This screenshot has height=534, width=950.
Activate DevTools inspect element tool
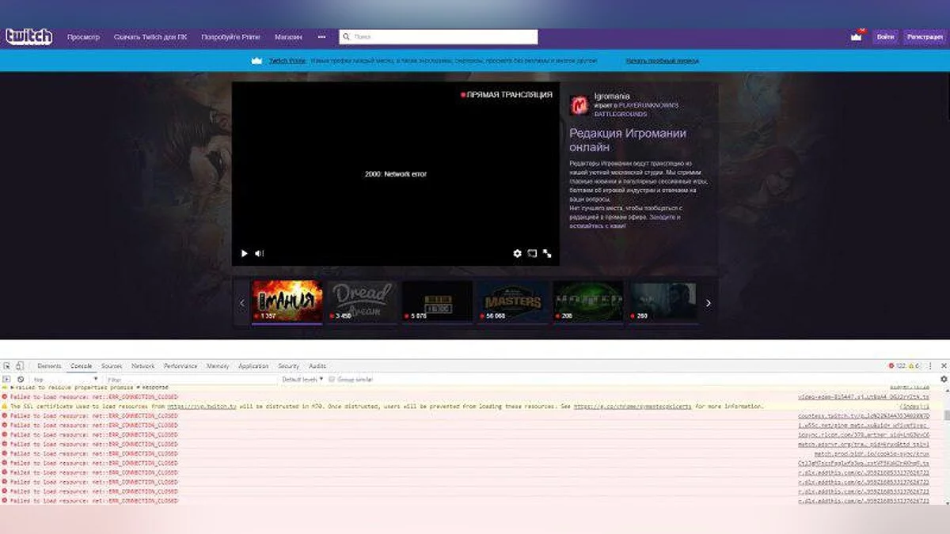(7, 366)
